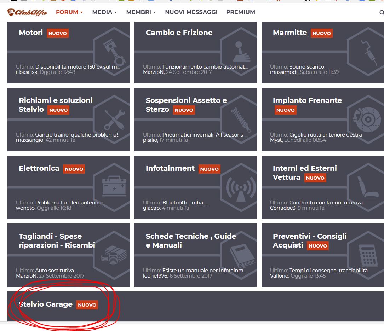This screenshot has height=331, width=384.
Task: Open thread 'Cigolio ruota anteriore destra'
Action: pos(326,134)
